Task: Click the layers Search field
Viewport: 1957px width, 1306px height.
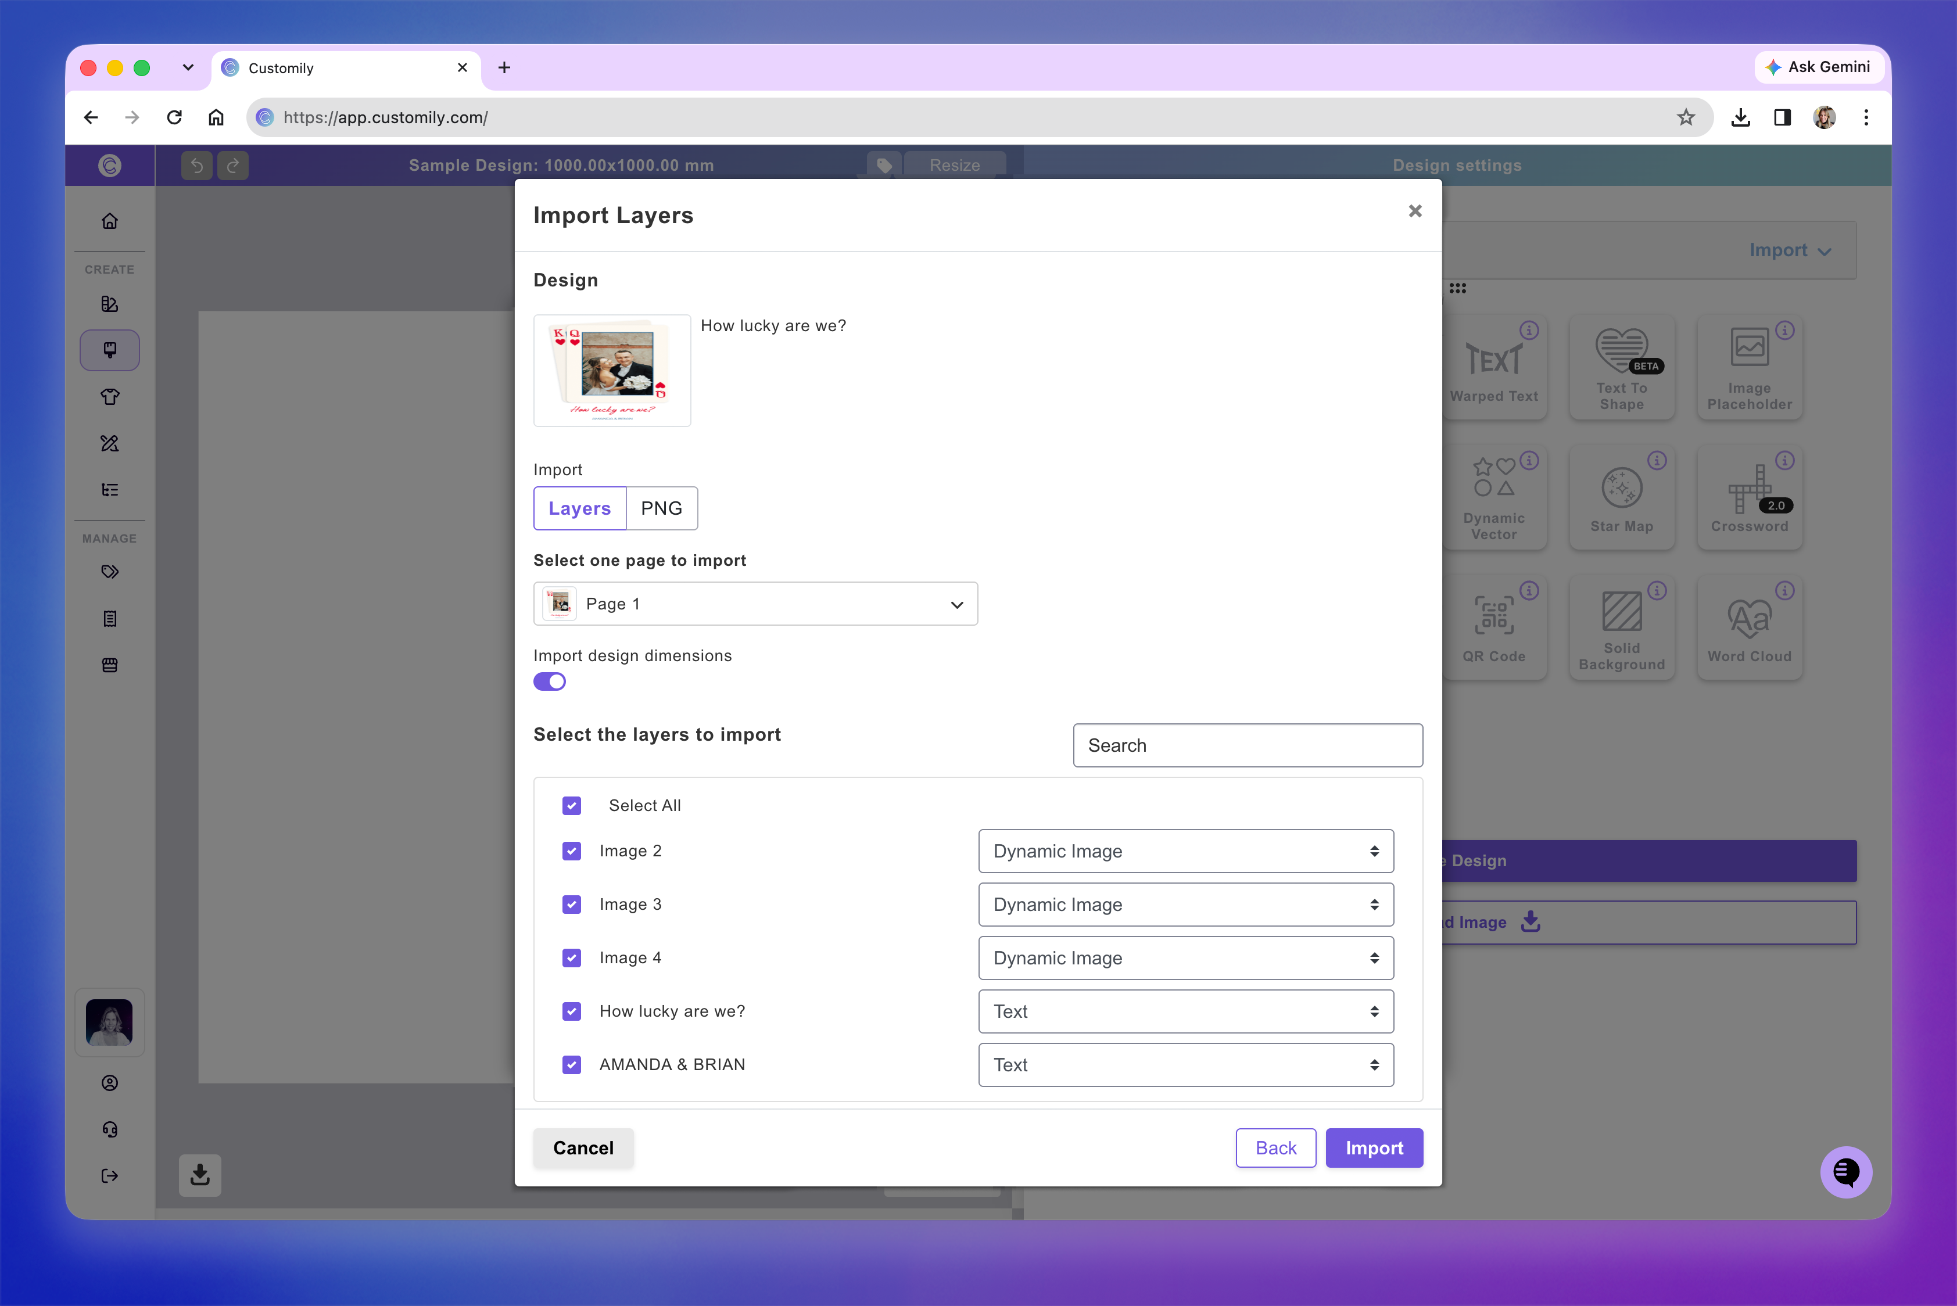Action: [x=1247, y=745]
